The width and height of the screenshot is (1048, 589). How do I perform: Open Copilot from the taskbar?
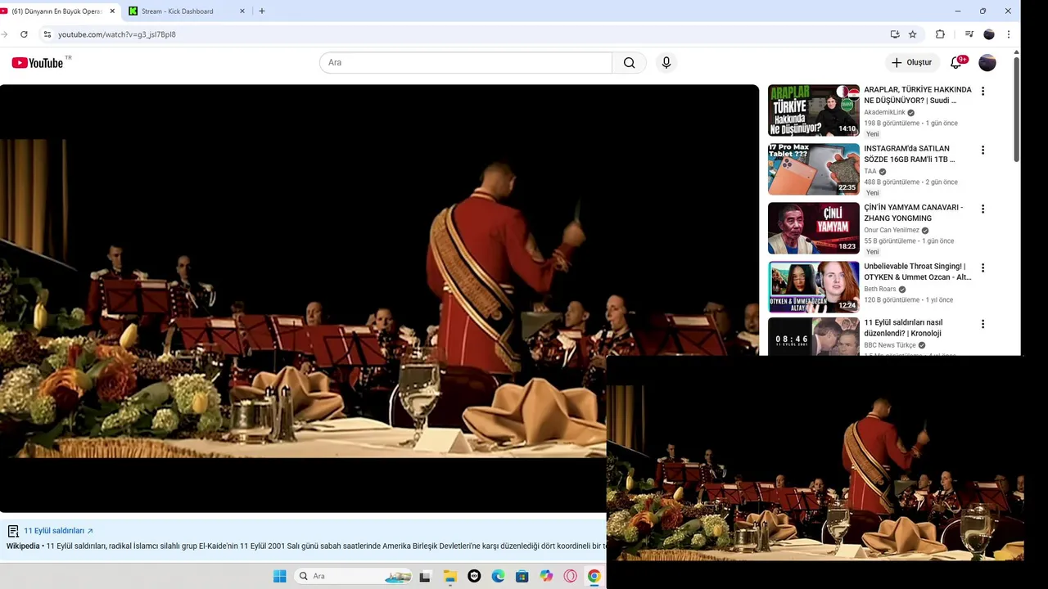(x=546, y=576)
